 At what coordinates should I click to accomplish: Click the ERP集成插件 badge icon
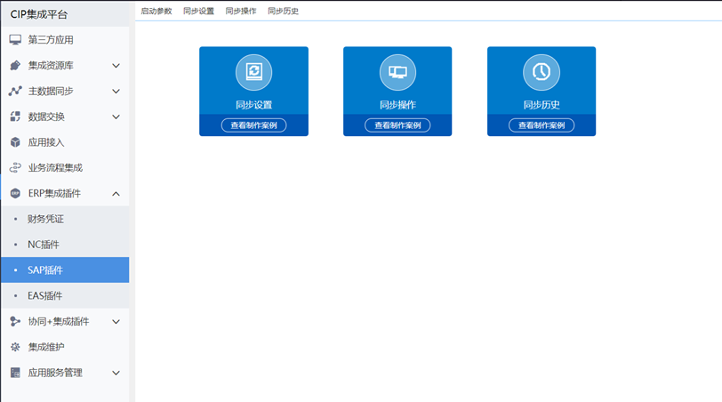15,193
